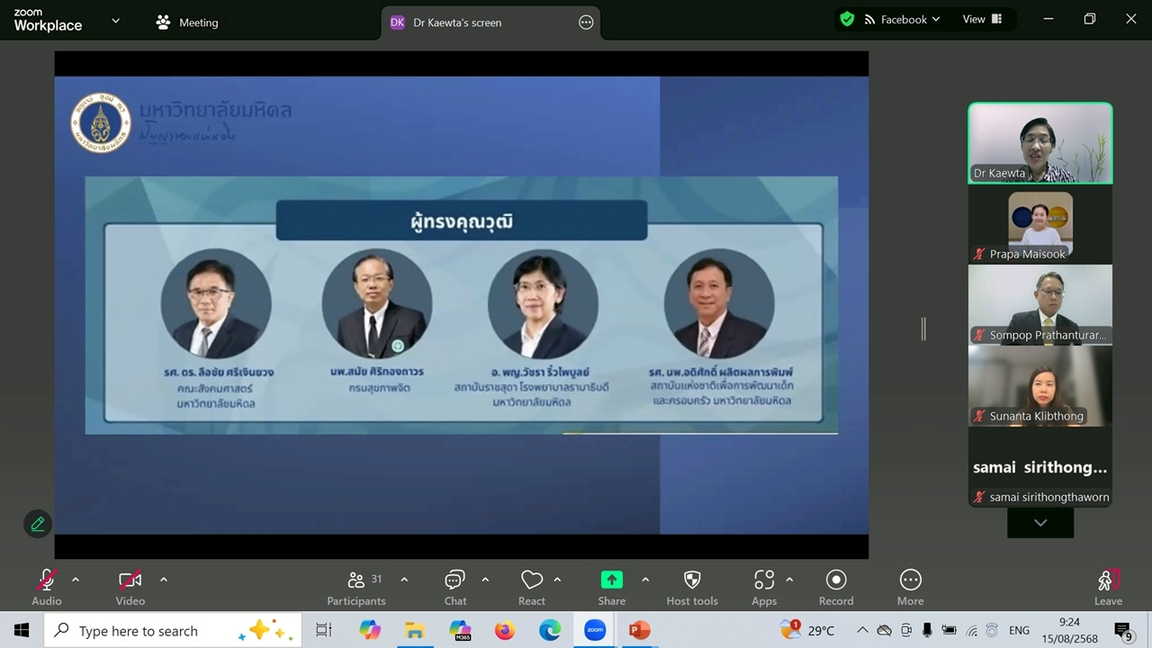Open PowerPoint from taskbar
This screenshot has height=648, width=1152.
tap(640, 630)
